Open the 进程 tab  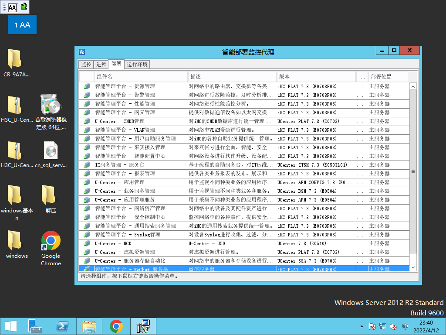coord(101,65)
